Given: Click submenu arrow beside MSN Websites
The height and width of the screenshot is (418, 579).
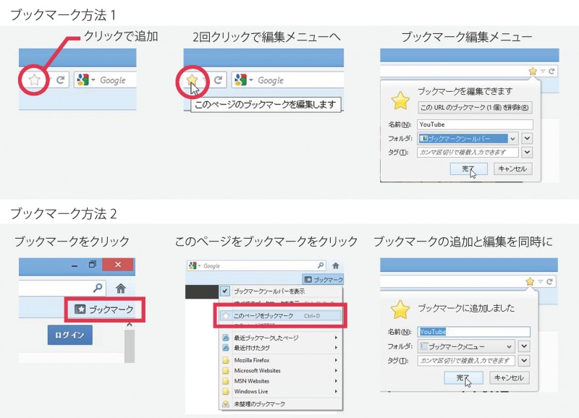Looking at the screenshot, I should point(336,380).
